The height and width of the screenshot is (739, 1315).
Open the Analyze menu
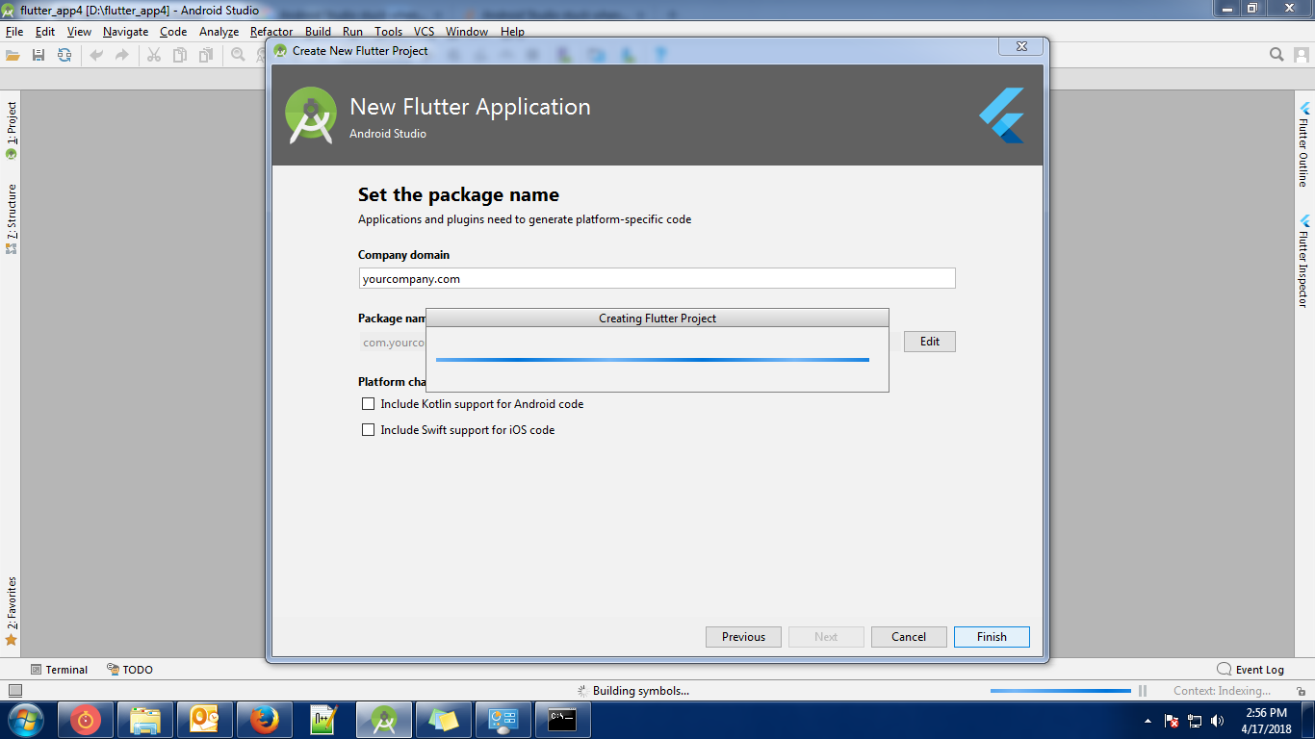(x=219, y=32)
